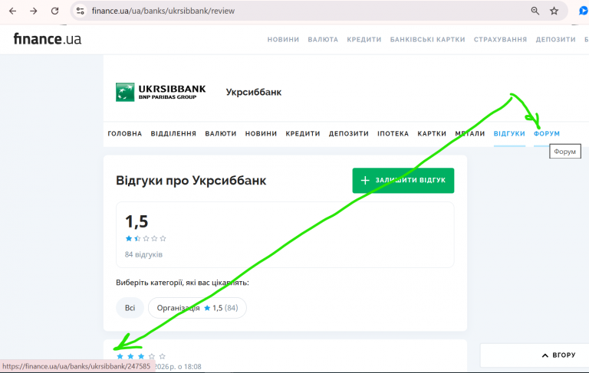This screenshot has height=373, width=589.
Task: Switch to the ДЕПОЗИТИ bank tab
Action: pos(349,133)
